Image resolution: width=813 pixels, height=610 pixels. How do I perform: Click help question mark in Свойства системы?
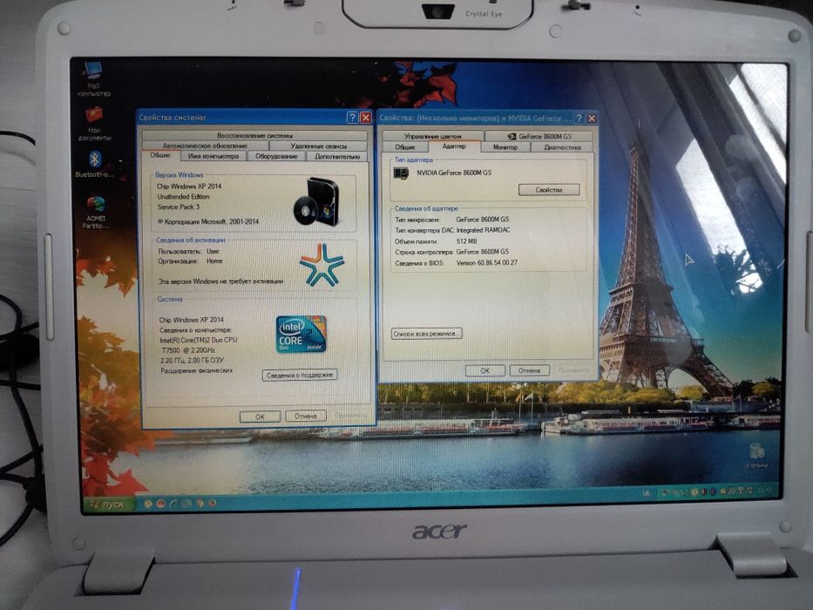point(352,118)
